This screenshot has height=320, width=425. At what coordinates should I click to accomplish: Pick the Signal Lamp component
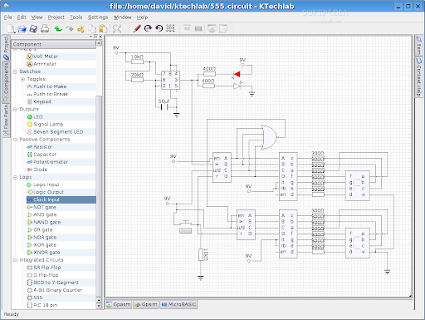pos(48,124)
